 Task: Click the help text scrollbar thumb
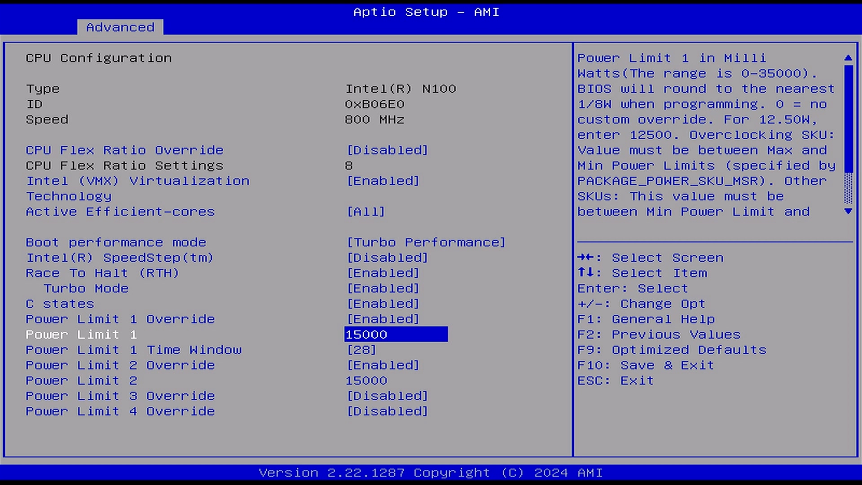tap(848, 119)
